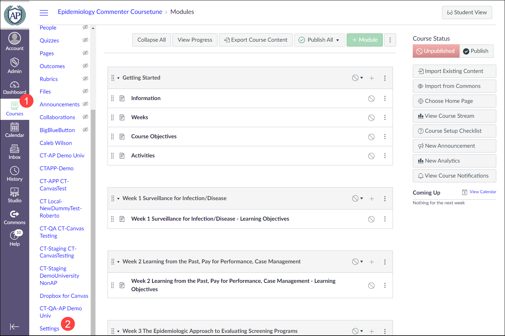Open options menu for Course Objectives item

(385, 137)
